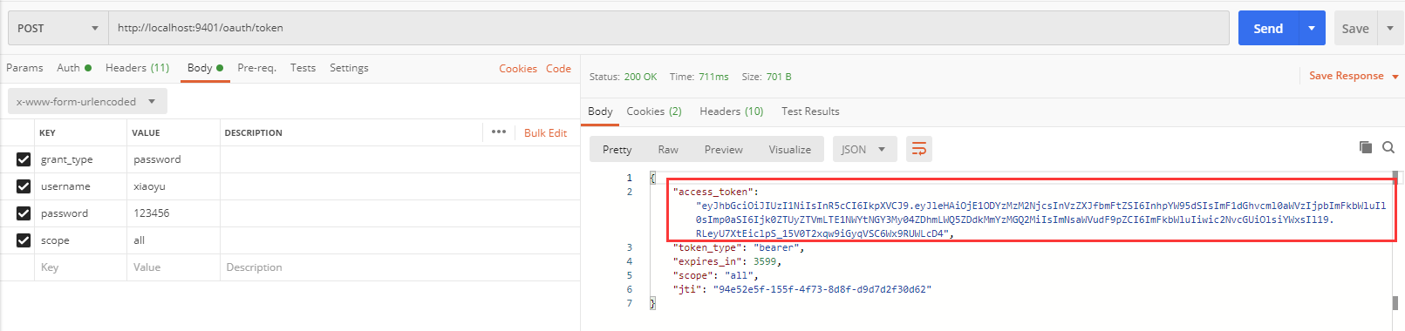Go to the Pre-req. tab
The height and width of the screenshot is (331, 1405).
pos(256,68)
